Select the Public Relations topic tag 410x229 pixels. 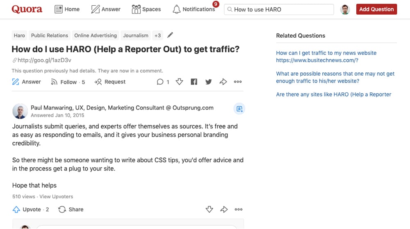pos(50,36)
